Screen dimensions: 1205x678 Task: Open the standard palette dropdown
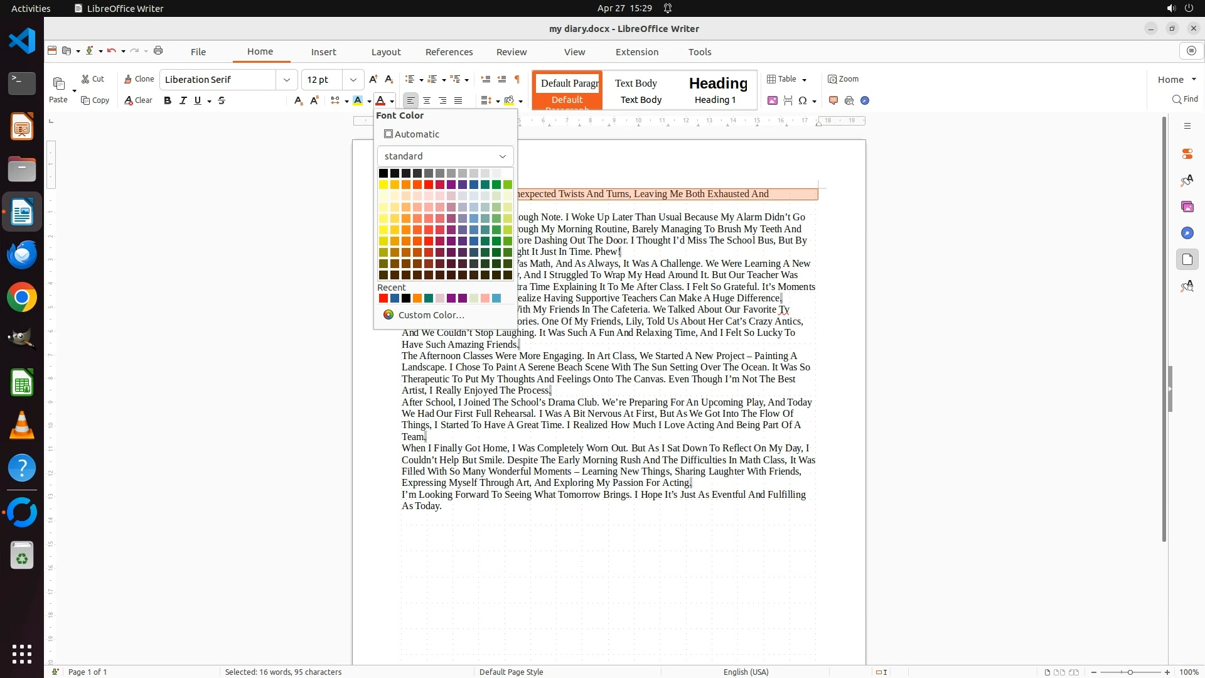point(445,156)
